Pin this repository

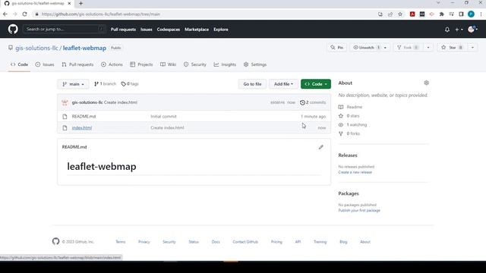(x=336, y=47)
